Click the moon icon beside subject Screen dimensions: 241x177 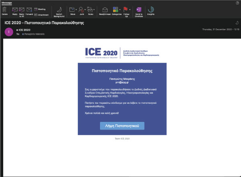(x=237, y=23)
